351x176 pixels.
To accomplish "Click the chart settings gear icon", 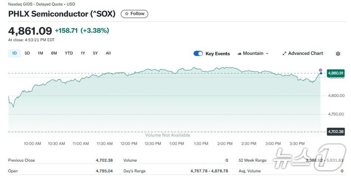I will [x=338, y=54].
